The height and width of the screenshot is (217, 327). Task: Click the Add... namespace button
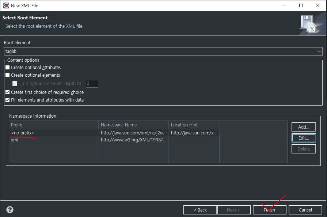click(304, 127)
